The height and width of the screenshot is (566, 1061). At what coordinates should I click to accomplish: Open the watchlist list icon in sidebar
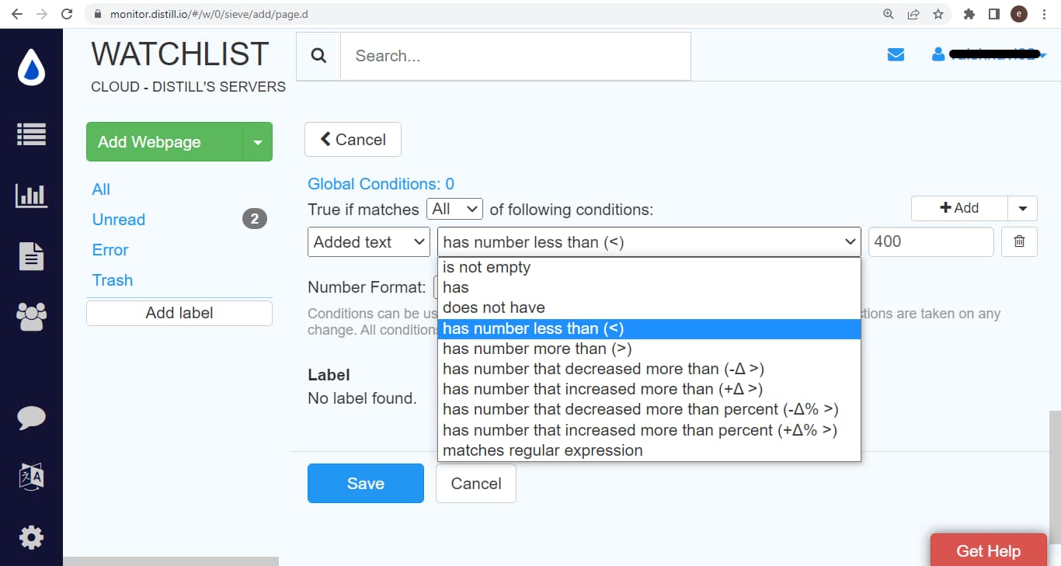(32, 134)
